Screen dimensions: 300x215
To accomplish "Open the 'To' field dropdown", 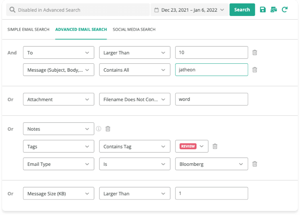I will tap(58, 53).
